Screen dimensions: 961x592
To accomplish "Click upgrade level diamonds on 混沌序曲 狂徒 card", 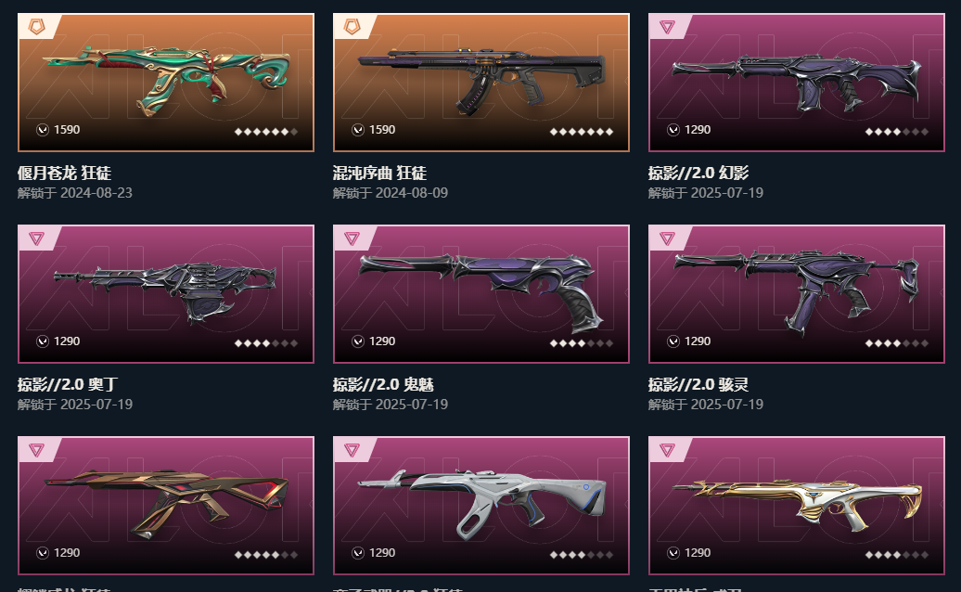I will click(x=581, y=131).
